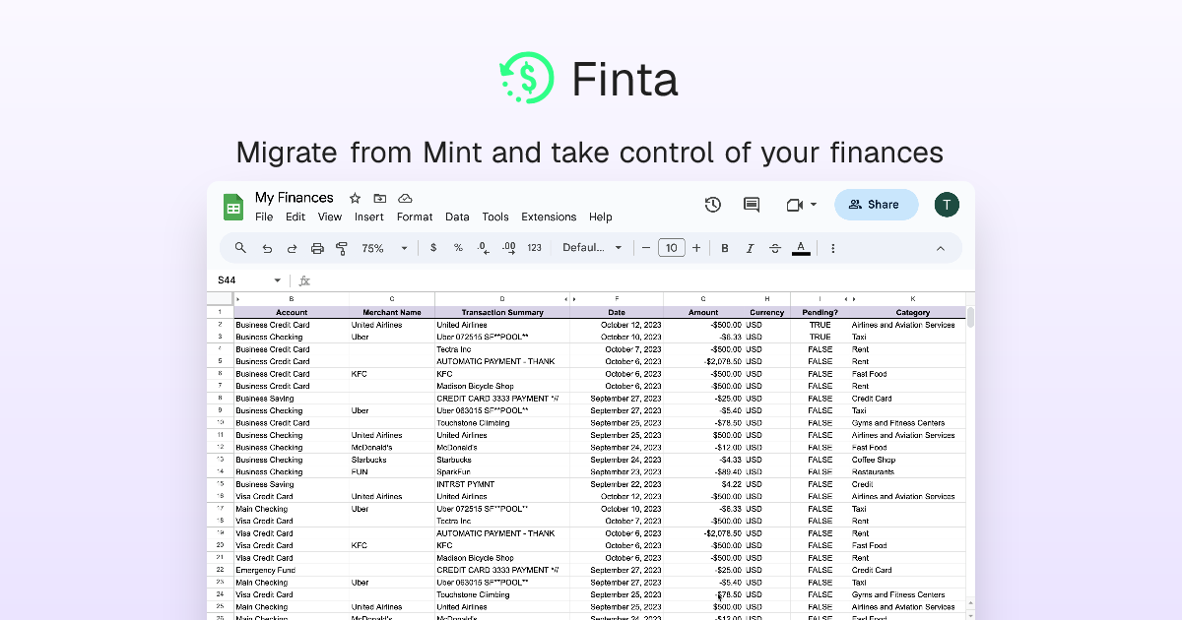1182x620 pixels.
Task: Select the $4.22 amount cell
Action: [x=703, y=484]
